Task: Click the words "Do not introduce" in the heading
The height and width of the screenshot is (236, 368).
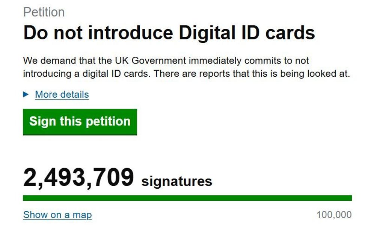Action: [98, 33]
